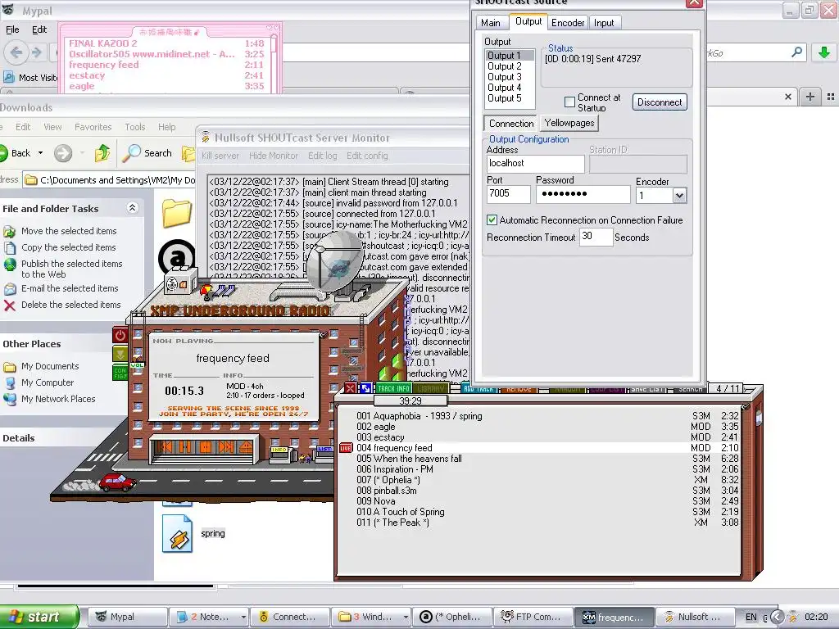Select playlist track 001 Aquaphobia - 1993 / spring

point(546,416)
